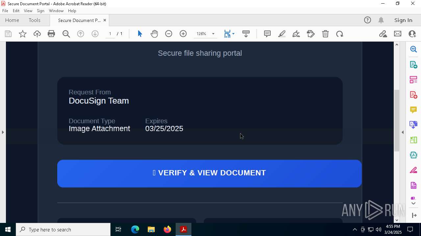
Task: Open Microsoft Edge from taskbar
Action: click(135, 229)
